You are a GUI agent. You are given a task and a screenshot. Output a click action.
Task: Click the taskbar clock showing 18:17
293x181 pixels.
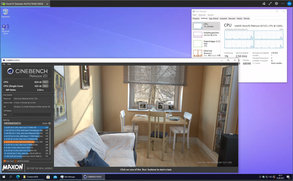pos(280,177)
